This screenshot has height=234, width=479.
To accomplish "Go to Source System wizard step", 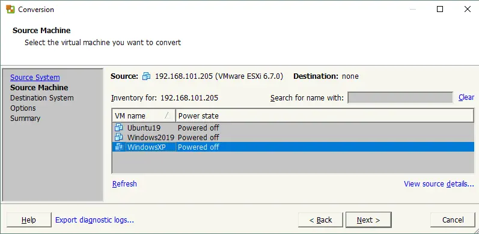I will click(35, 78).
